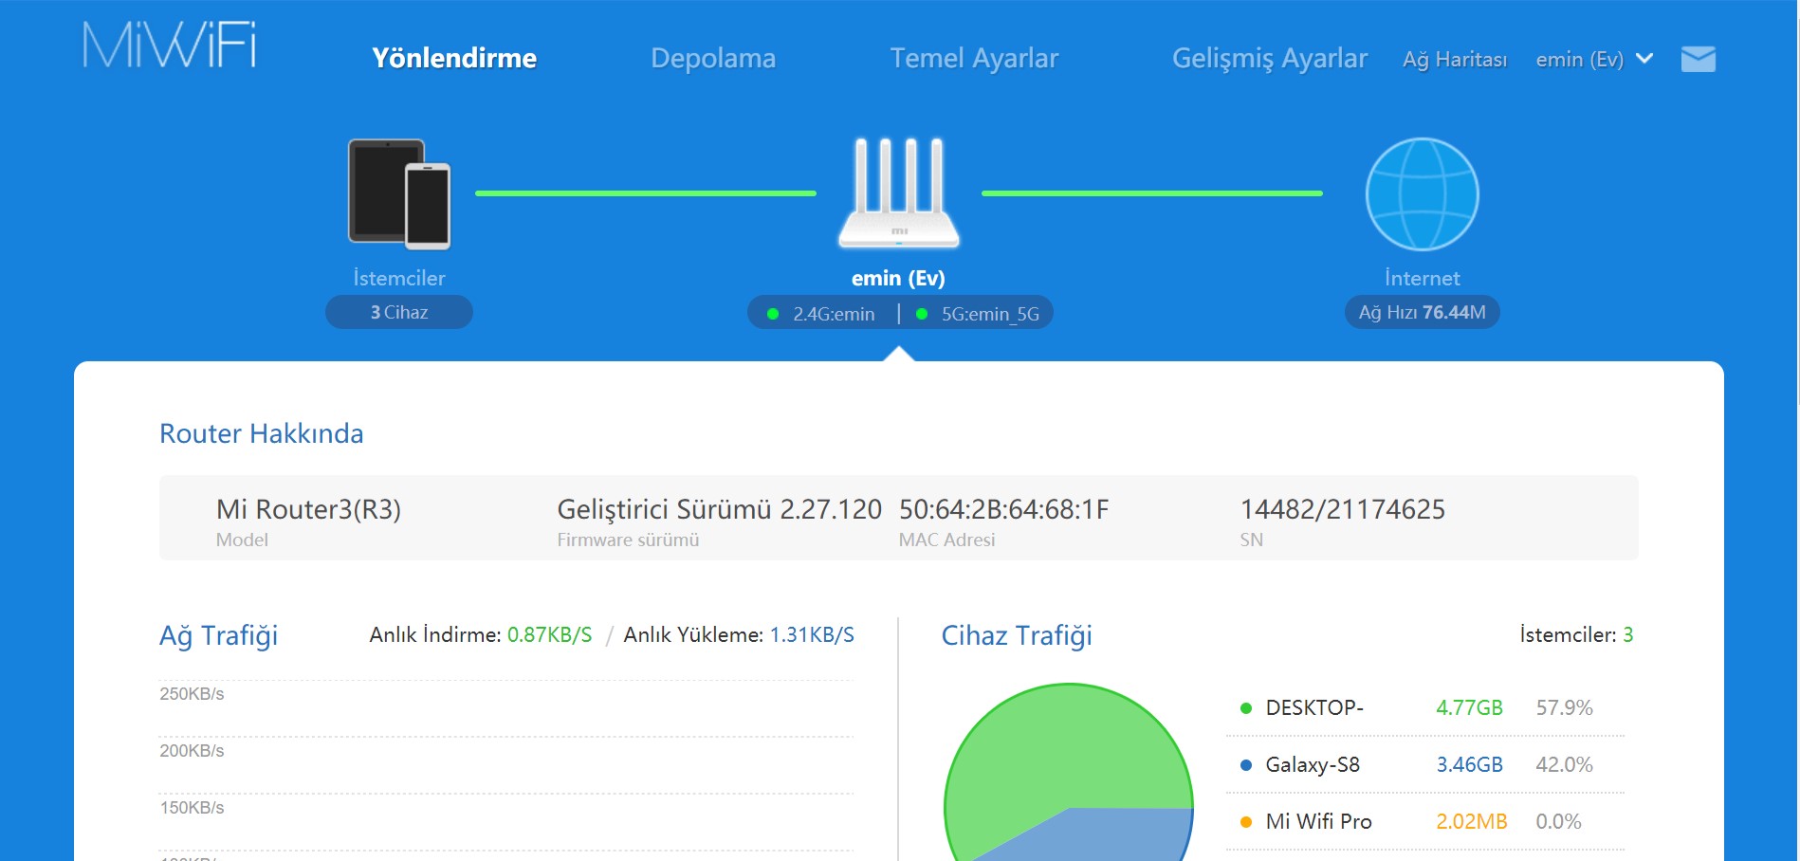
Task: Select the Geliştirici Sürümü 2.27.120 firmware text
Action: point(720,509)
